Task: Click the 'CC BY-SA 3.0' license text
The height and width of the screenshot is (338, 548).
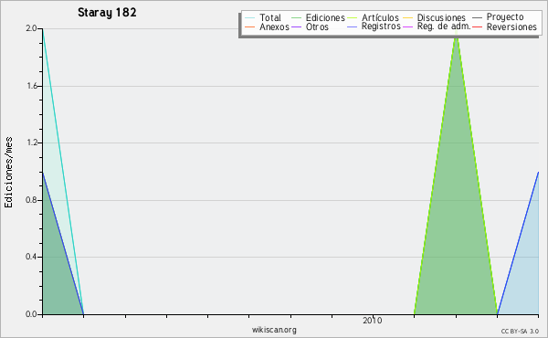Action: pyautogui.click(x=520, y=332)
